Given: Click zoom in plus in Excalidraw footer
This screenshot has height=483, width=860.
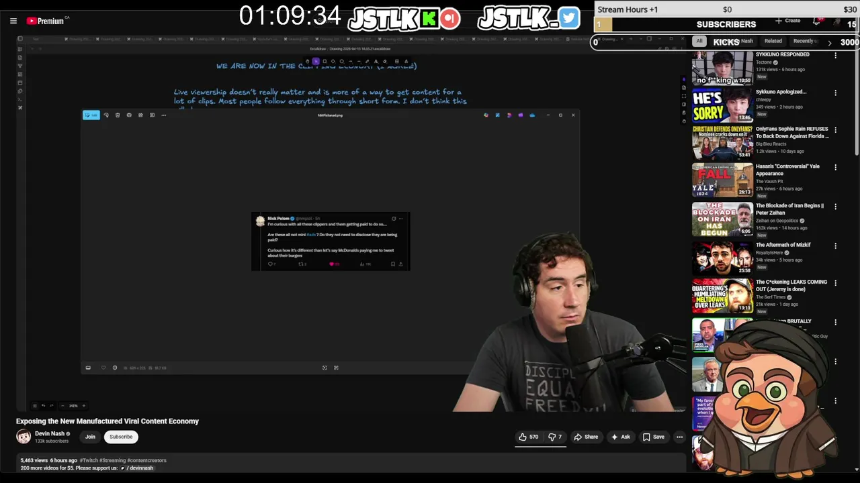Looking at the screenshot, I should pyautogui.click(x=84, y=406).
